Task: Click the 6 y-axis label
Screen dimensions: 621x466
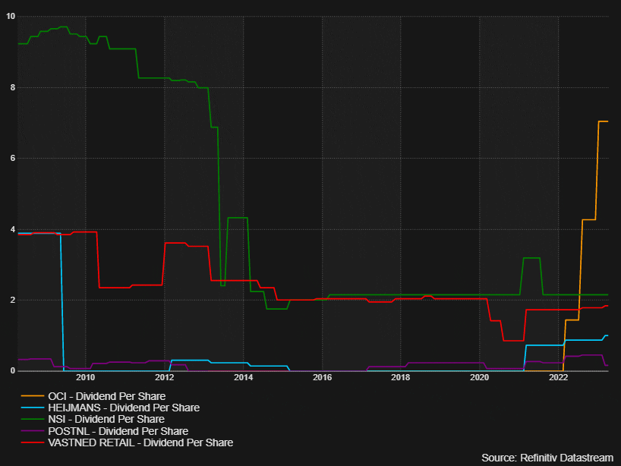Action: click(x=13, y=159)
